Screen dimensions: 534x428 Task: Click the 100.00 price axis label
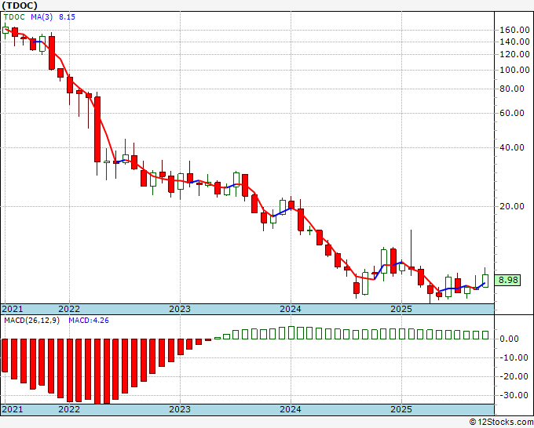point(514,70)
